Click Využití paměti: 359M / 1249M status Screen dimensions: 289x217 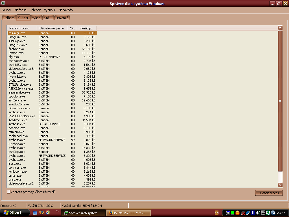(82, 206)
